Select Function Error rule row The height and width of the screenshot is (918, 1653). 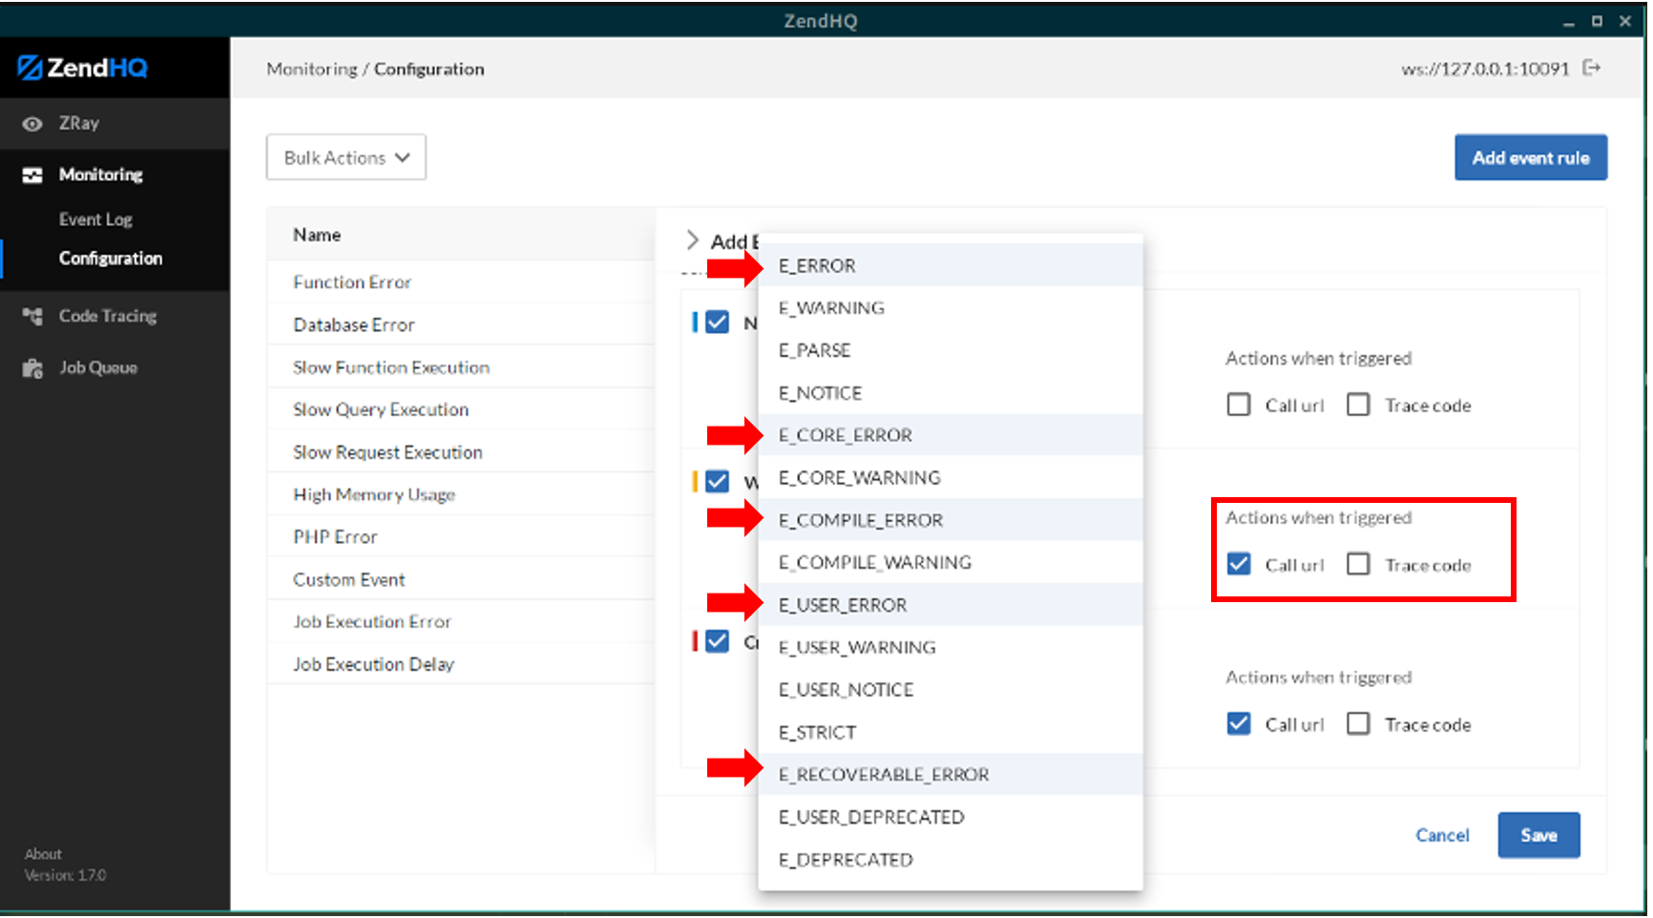tap(461, 282)
